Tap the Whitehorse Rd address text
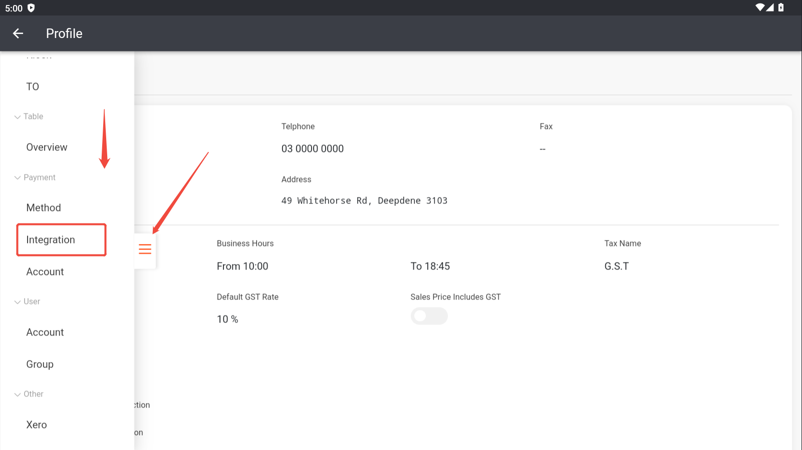 pyautogui.click(x=364, y=201)
